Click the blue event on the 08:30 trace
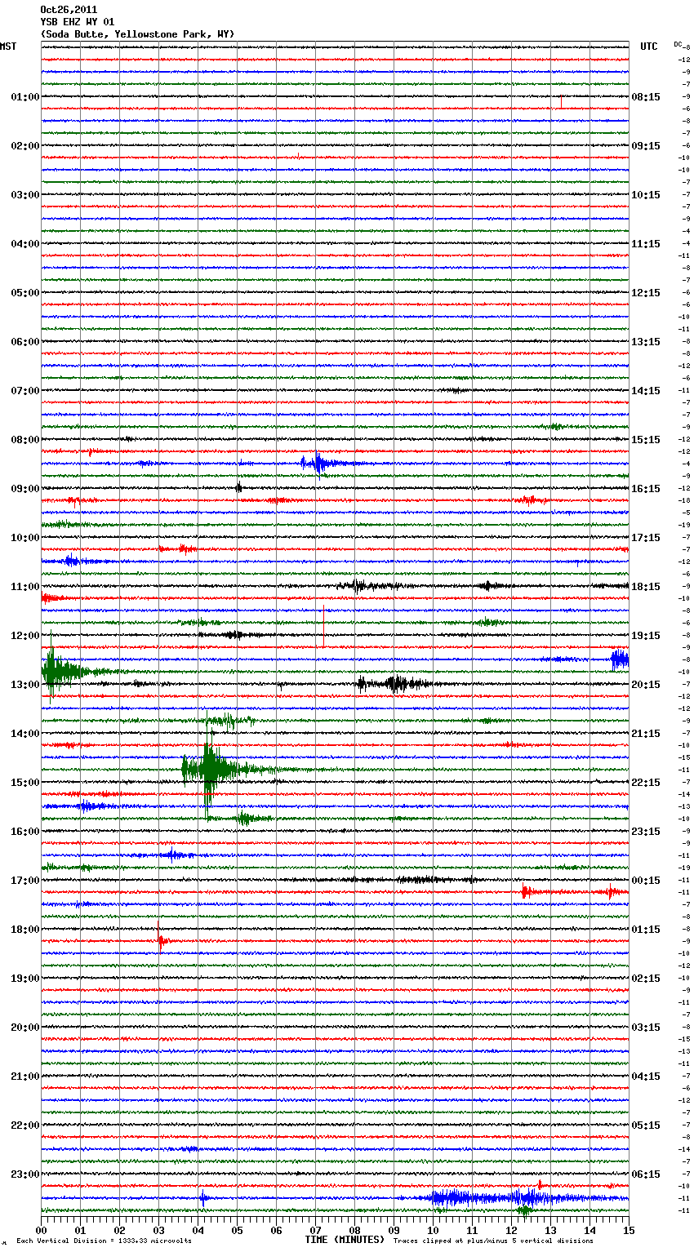Viewport: 694px width, 1252px height. point(317,464)
